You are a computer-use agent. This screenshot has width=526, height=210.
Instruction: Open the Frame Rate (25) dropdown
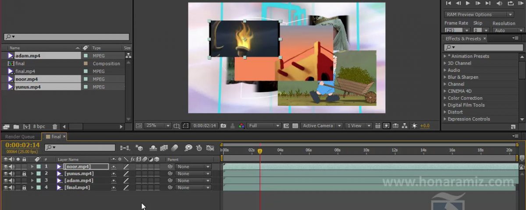[457, 30]
